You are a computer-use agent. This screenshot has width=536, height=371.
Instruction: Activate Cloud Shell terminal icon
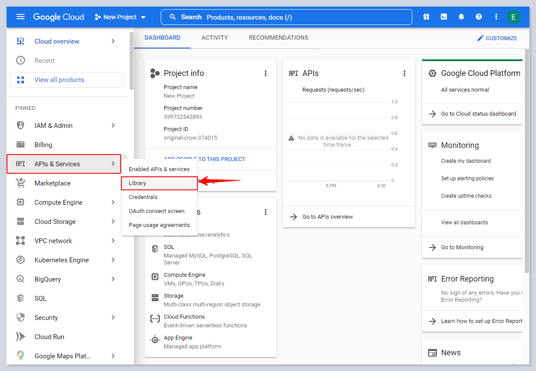444,17
